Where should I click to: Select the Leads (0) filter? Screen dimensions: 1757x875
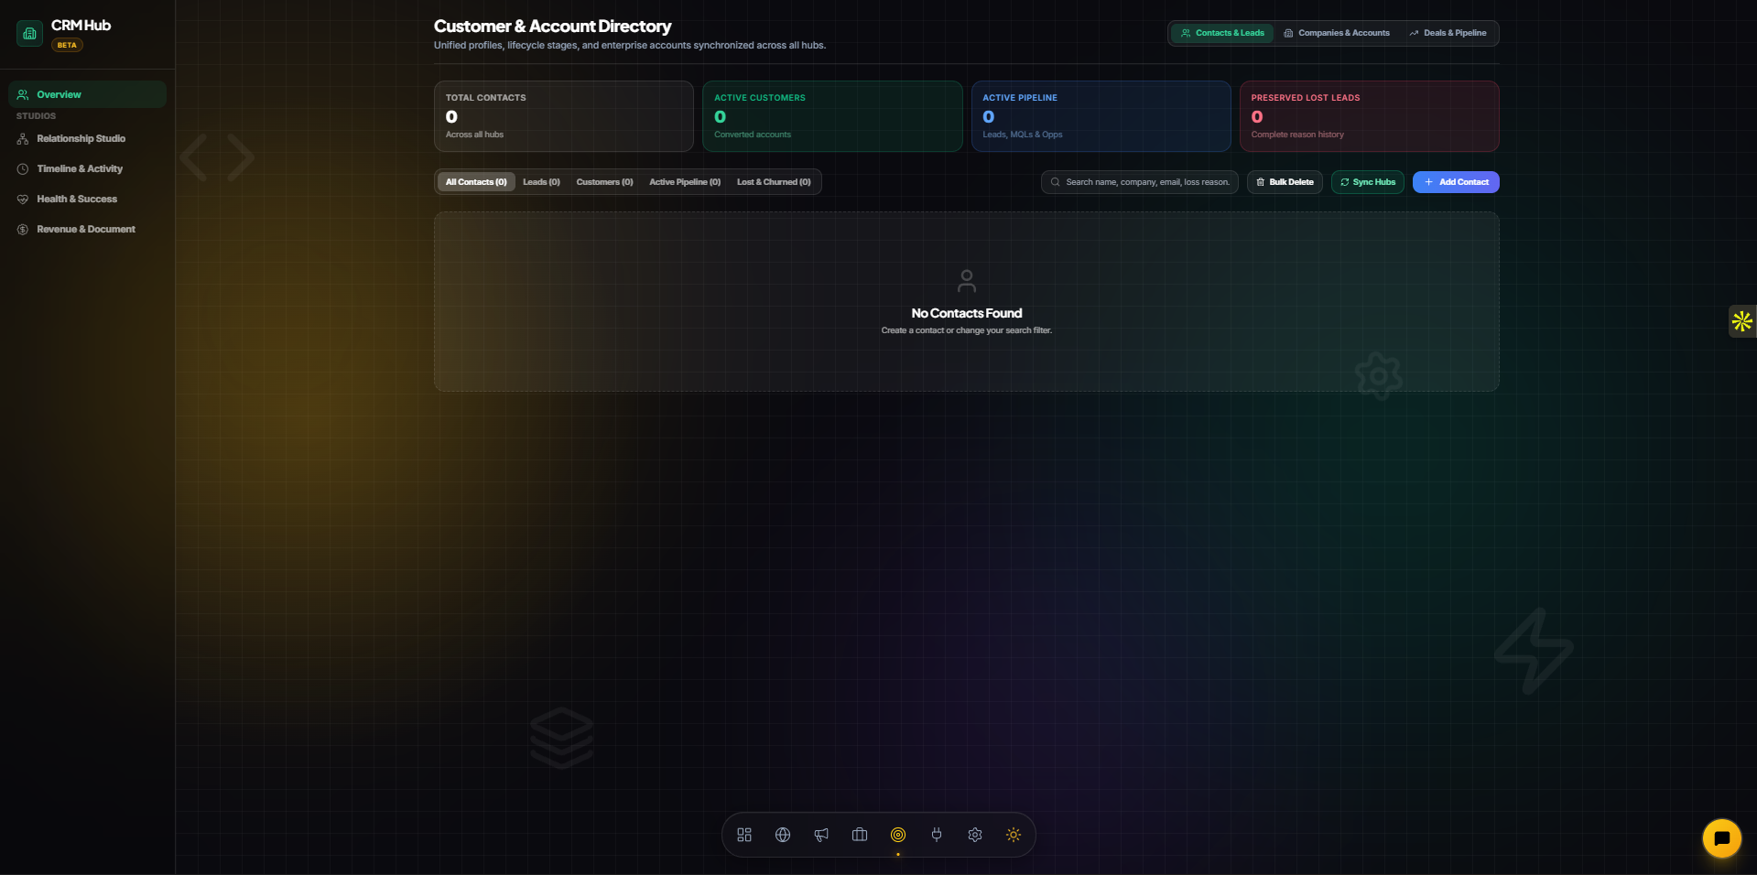(x=541, y=182)
